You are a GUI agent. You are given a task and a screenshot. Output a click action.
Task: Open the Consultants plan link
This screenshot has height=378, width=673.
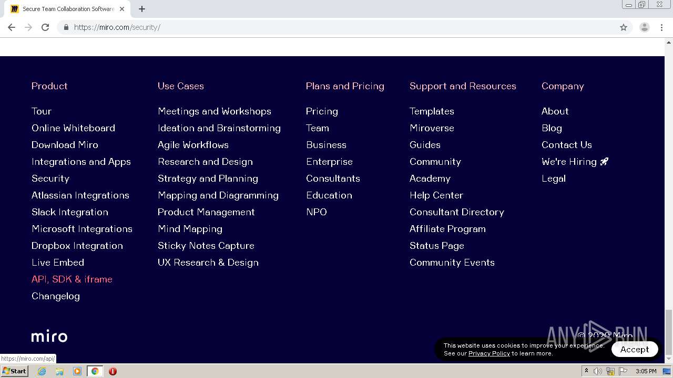click(333, 178)
